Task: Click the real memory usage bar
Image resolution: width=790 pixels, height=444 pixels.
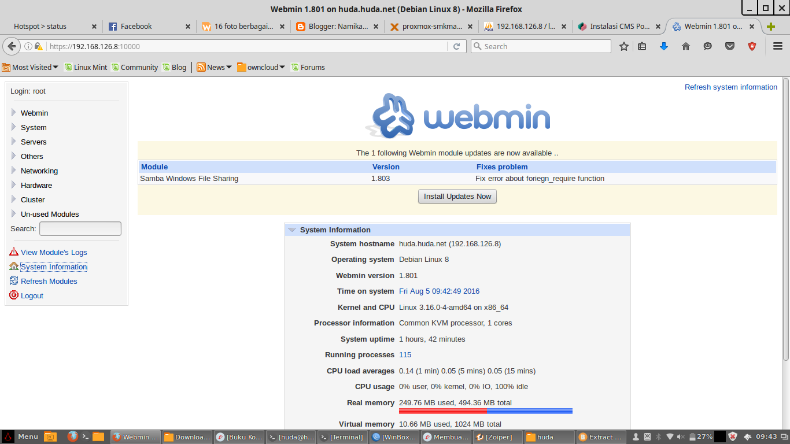Action: tap(486, 411)
